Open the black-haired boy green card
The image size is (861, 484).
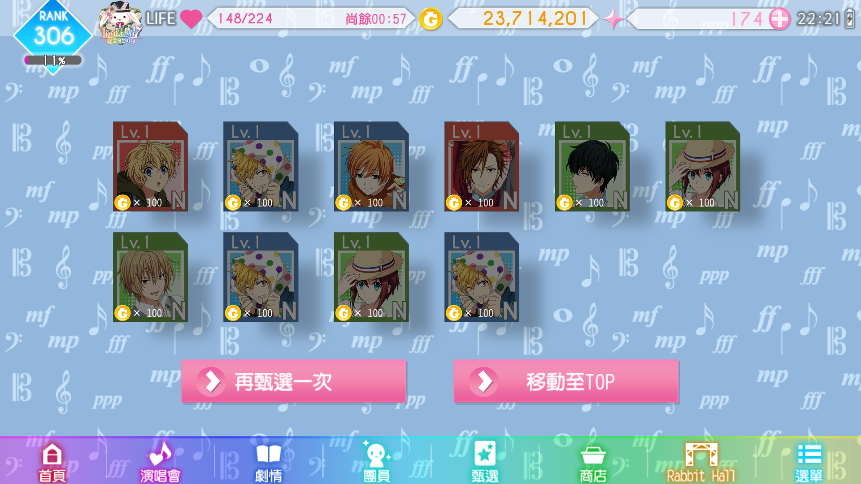pyautogui.click(x=592, y=166)
